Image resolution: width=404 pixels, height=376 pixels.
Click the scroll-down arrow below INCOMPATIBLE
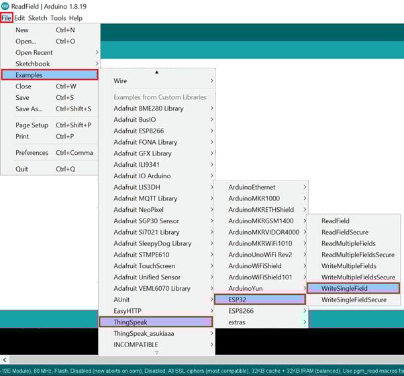click(x=157, y=353)
